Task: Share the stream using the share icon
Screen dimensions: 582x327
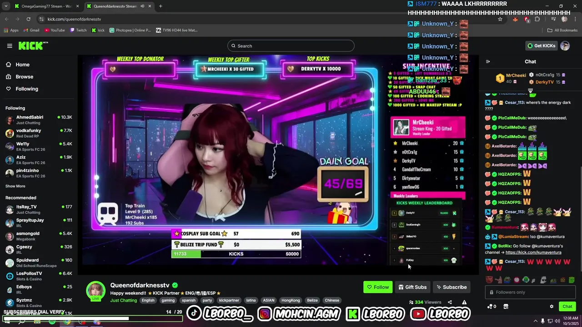Action: tap(450, 302)
